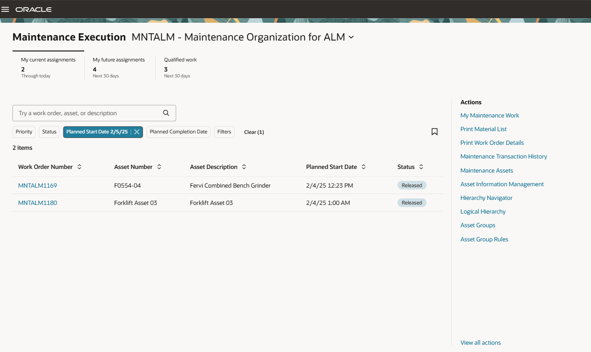Image resolution: width=591 pixels, height=352 pixels.
Task: Toggle the Priority filter chip
Action: pyautogui.click(x=24, y=132)
